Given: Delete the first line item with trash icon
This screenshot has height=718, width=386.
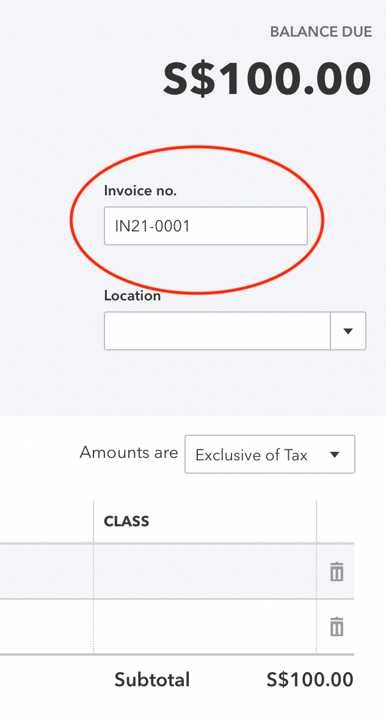Looking at the screenshot, I should click(x=337, y=571).
